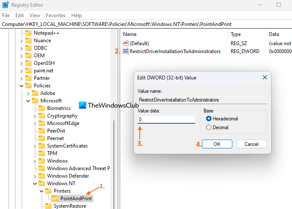Click the Microsoft folder icon
Image resolution: width=292 pixels, height=209 pixels.
pos(35,101)
